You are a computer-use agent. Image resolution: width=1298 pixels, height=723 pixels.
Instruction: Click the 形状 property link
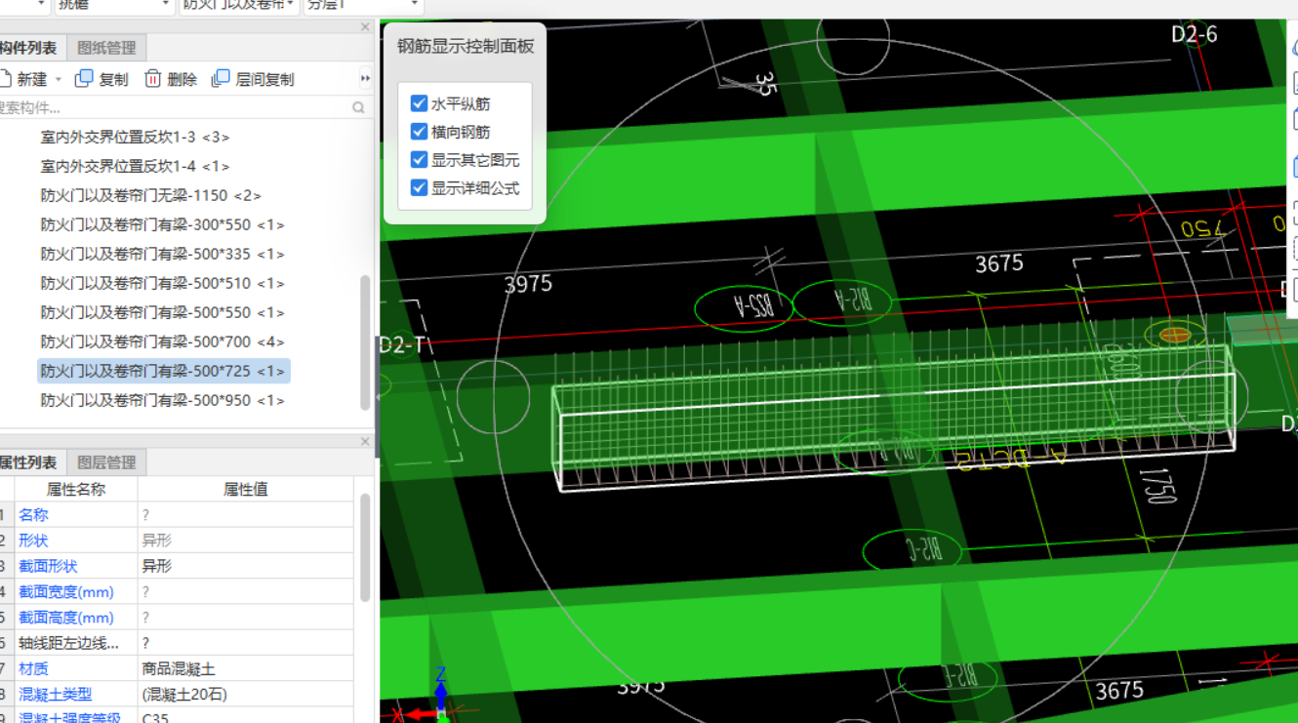pos(33,541)
